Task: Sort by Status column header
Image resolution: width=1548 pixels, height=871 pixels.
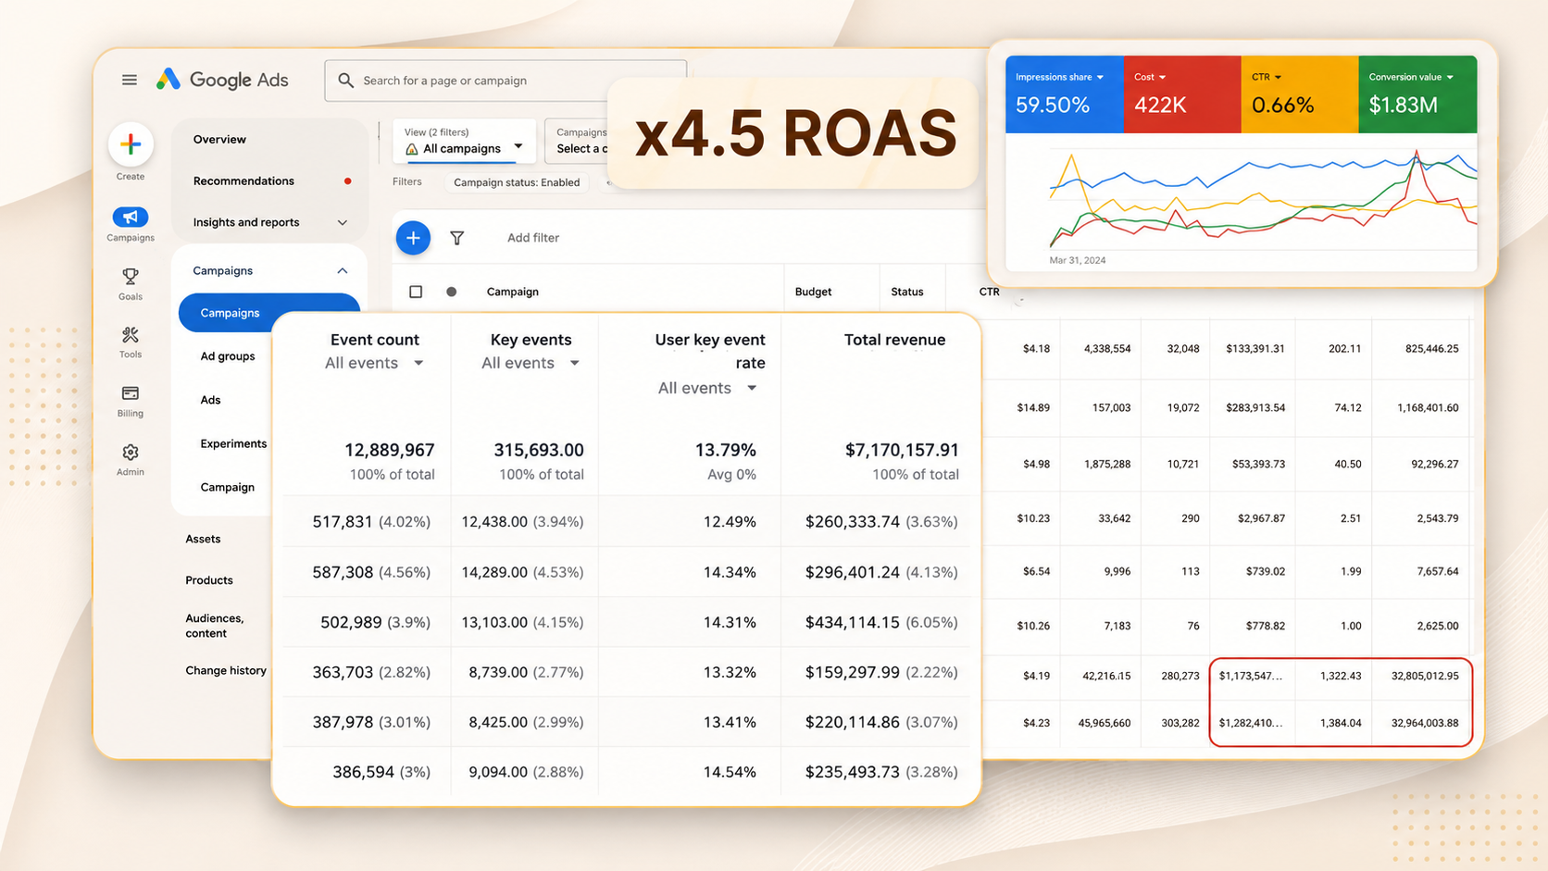Action: (x=907, y=292)
